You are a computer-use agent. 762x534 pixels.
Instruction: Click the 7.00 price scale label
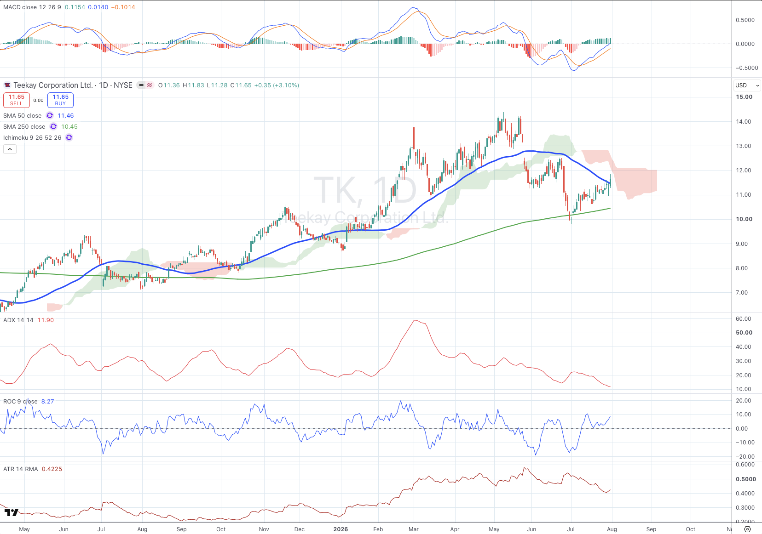click(x=742, y=292)
